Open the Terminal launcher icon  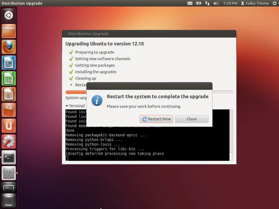point(9,157)
